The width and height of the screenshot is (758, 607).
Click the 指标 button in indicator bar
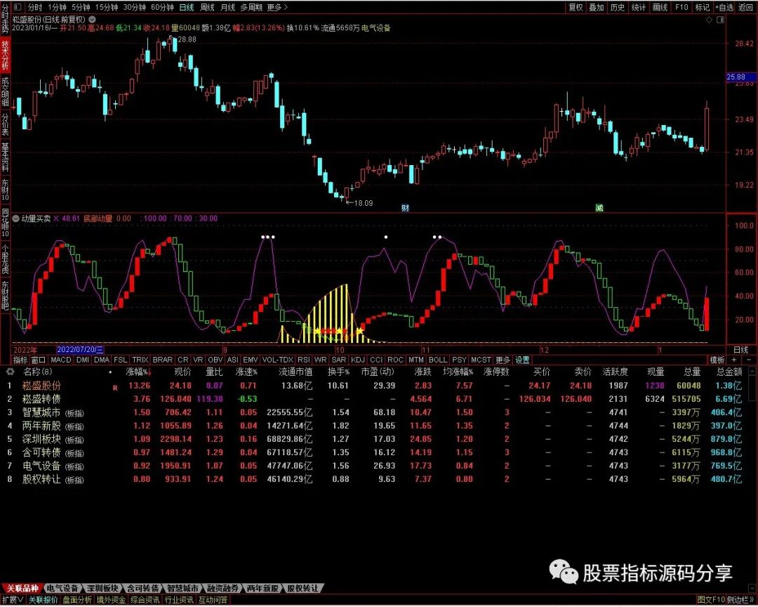coord(20,360)
